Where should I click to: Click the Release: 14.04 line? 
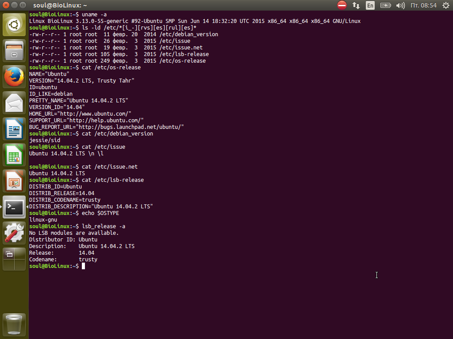coord(61,253)
